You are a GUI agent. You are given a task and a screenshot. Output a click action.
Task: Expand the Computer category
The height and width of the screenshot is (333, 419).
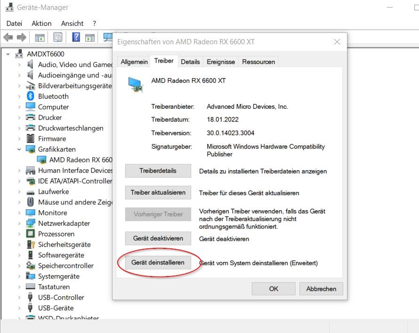pos(19,107)
